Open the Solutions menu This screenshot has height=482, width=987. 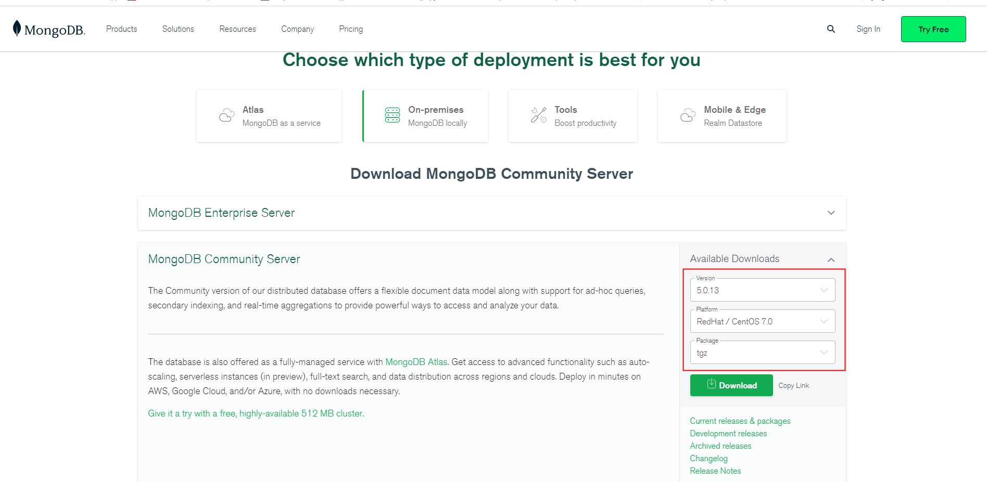point(178,29)
